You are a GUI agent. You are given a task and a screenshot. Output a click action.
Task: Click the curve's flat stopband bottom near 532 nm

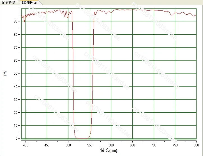tap(82, 138)
